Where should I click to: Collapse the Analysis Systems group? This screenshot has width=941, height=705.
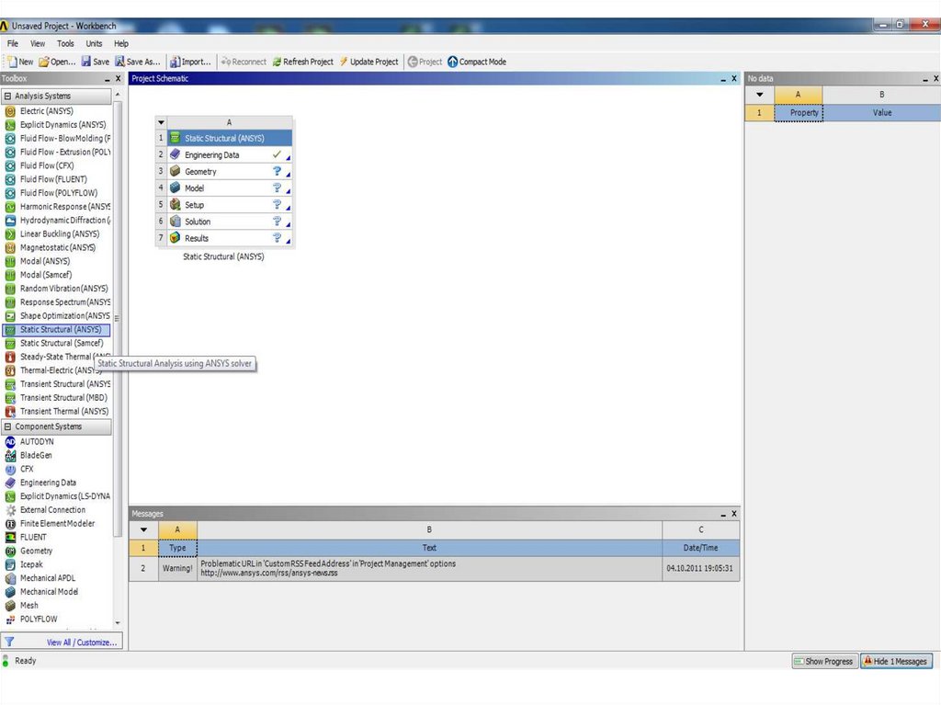pos(8,96)
